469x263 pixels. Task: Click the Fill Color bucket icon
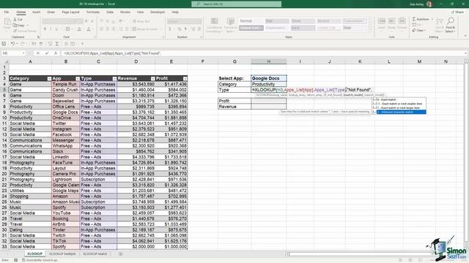(x=79, y=29)
